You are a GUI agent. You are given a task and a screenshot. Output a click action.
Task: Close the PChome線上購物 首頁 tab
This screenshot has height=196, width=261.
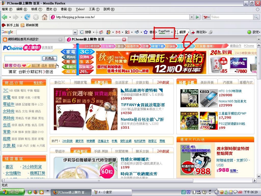tap(124, 40)
